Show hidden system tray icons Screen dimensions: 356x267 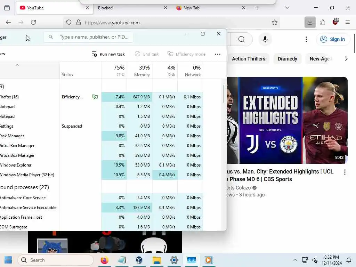coord(295,260)
